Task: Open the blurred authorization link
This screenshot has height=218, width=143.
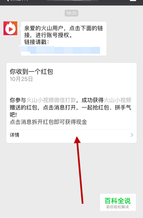Action: point(59,50)
